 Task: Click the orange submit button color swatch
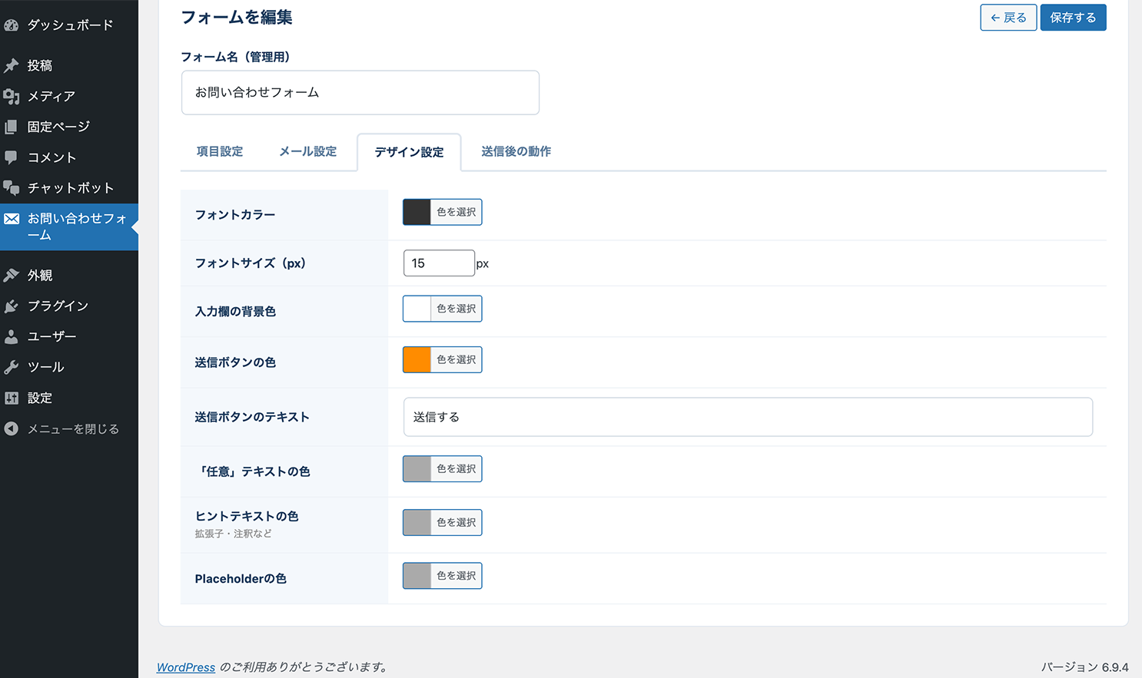click(x=417, y=360)
